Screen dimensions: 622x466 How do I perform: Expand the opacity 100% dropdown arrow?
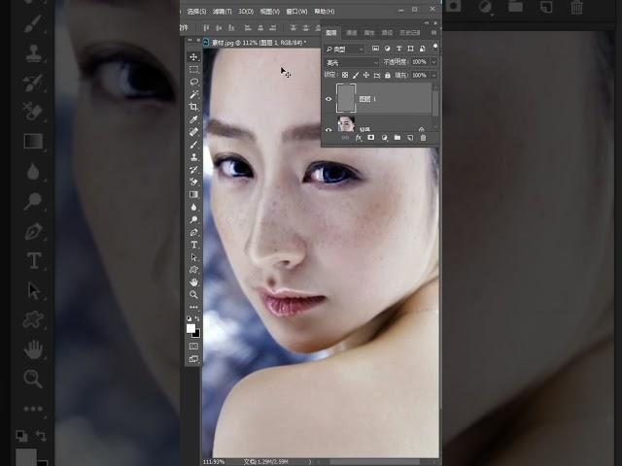(432, 62)
